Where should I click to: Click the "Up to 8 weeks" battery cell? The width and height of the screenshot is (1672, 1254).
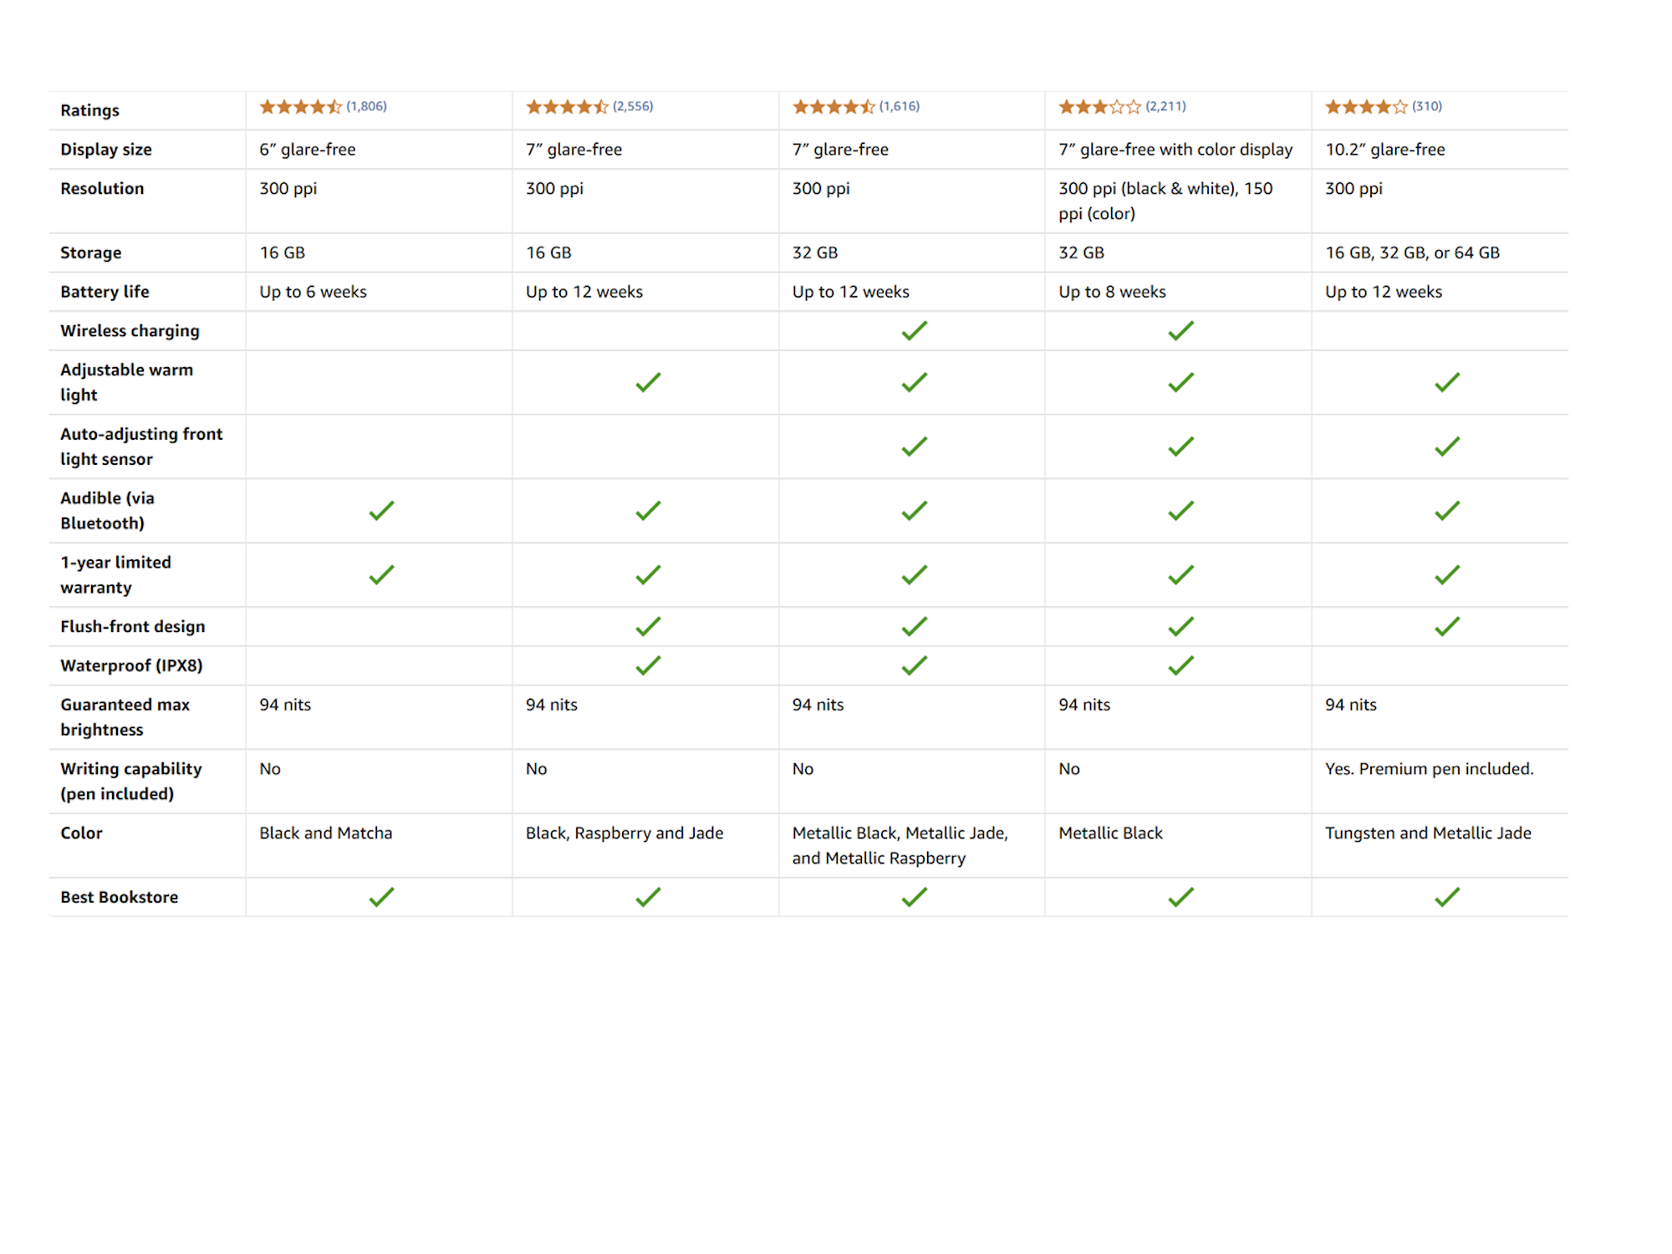click(x=1112, y=292)
